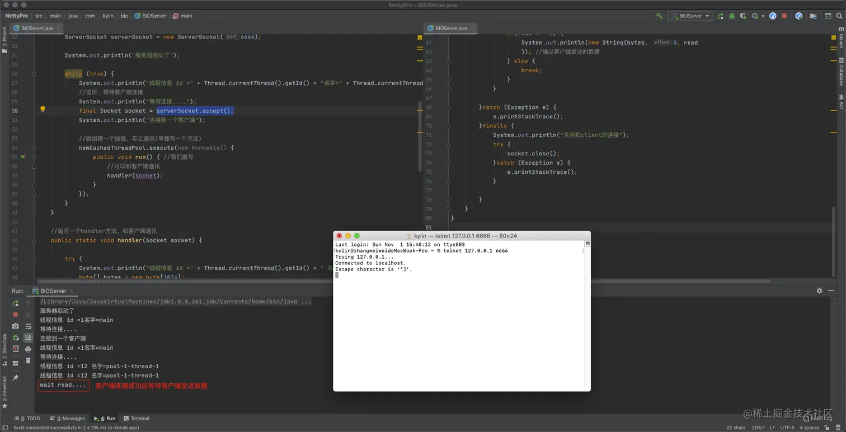The width and height of the screenshot is (846, 432).
Task: Click the kylin breadcrumb
Action: tap(108, 16)
